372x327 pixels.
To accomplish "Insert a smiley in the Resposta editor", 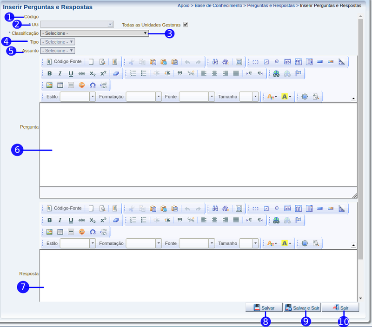I will click(x=82, y=232).
